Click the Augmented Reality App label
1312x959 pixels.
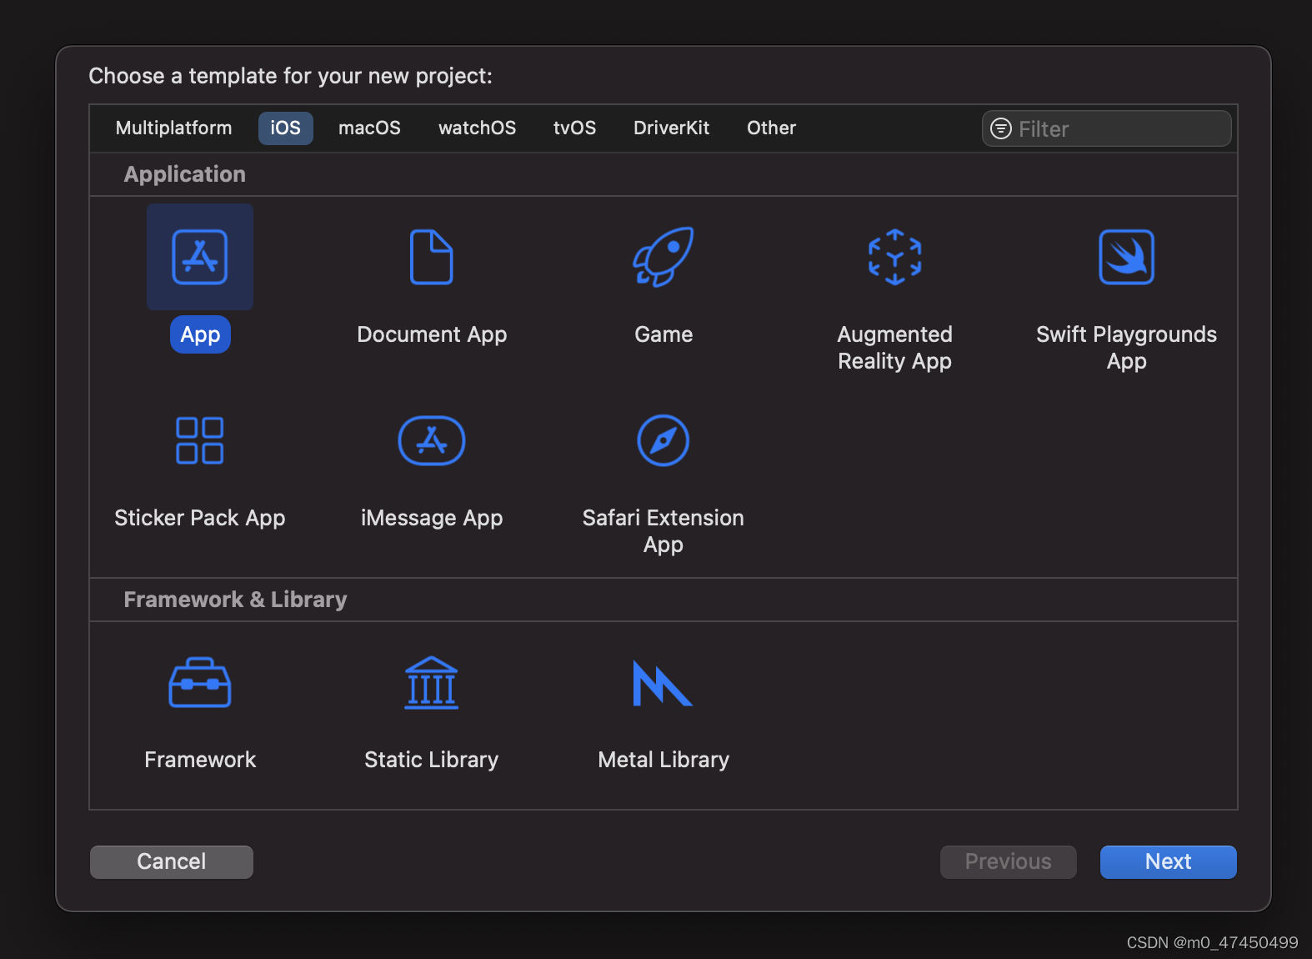tap(895, 348)
